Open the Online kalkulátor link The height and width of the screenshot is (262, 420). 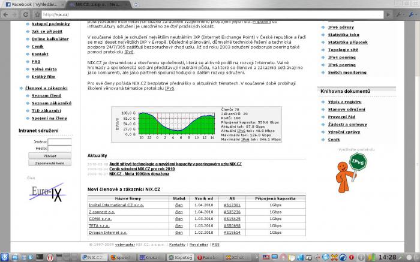50,39
